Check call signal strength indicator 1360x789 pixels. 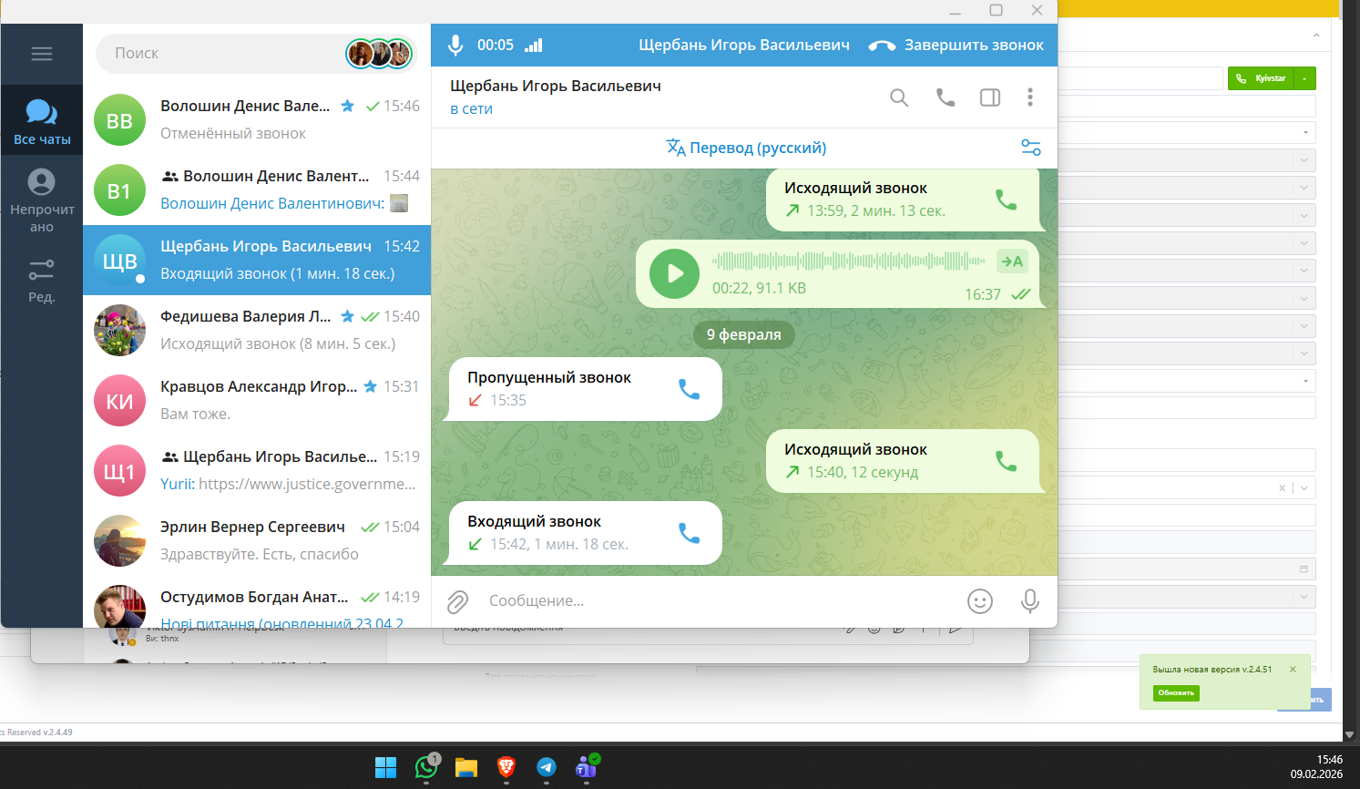[534, 45]
